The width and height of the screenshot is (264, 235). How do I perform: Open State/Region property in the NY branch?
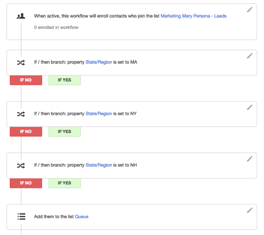click(99, 114)
